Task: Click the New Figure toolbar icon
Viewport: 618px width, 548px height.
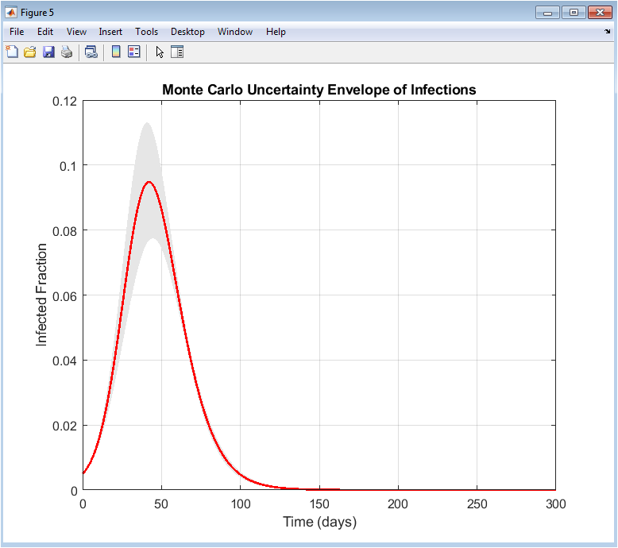Action: click(12, 52)
